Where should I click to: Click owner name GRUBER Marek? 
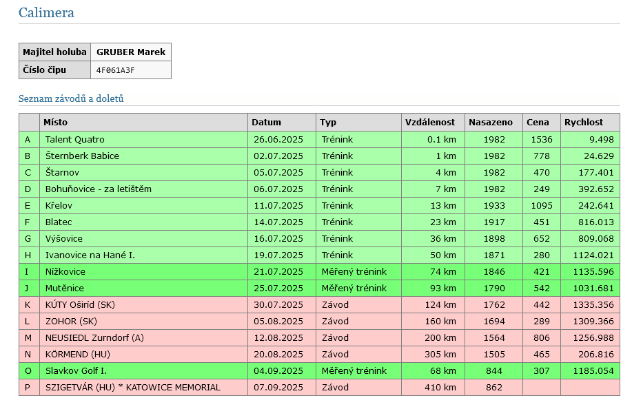coord(130,52)
